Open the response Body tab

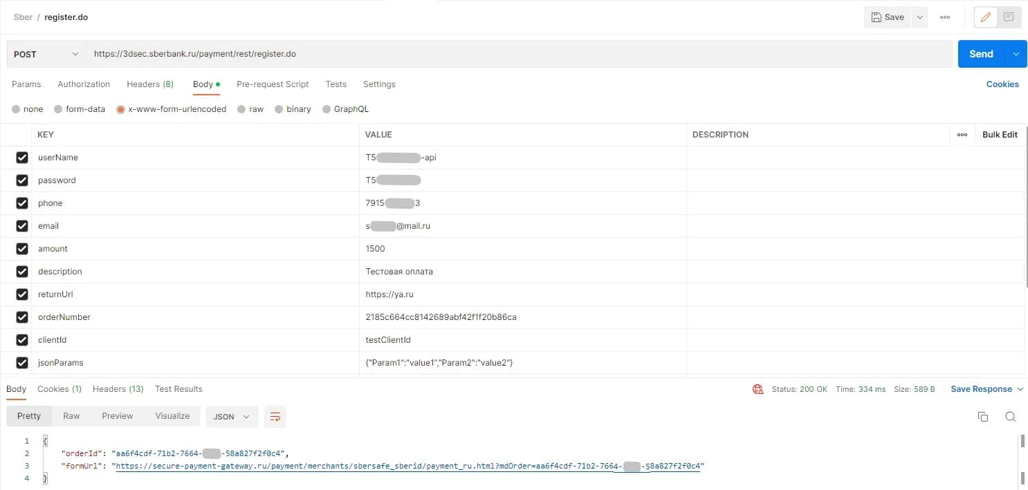17,389
